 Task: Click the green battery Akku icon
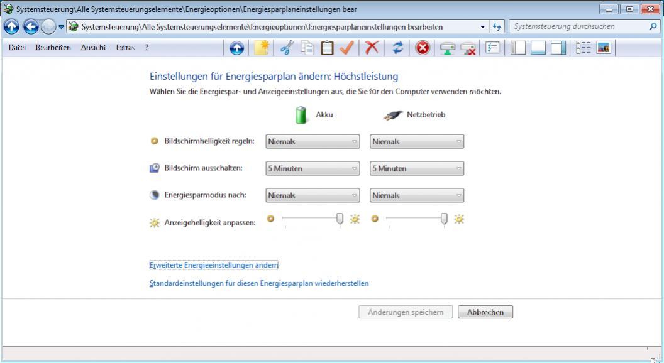(x=301, y=115)
